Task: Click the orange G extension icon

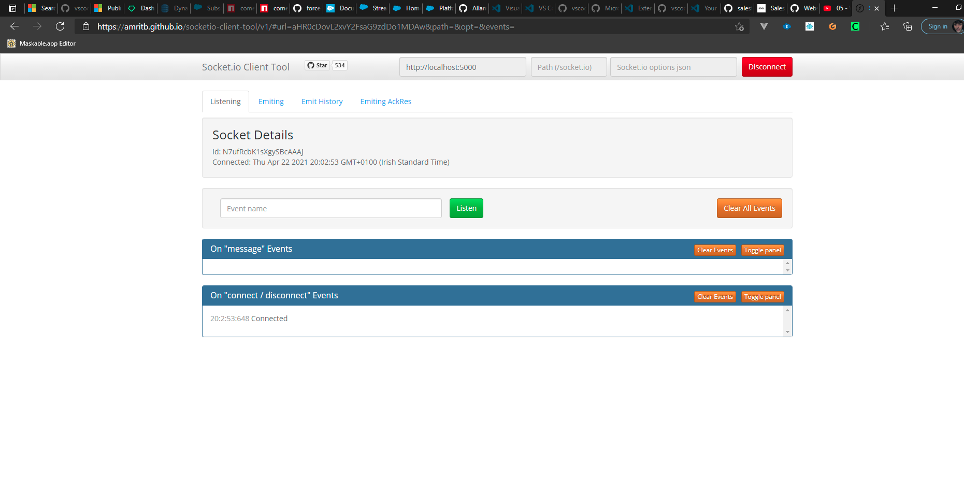Action: click(x=833, y=26)
